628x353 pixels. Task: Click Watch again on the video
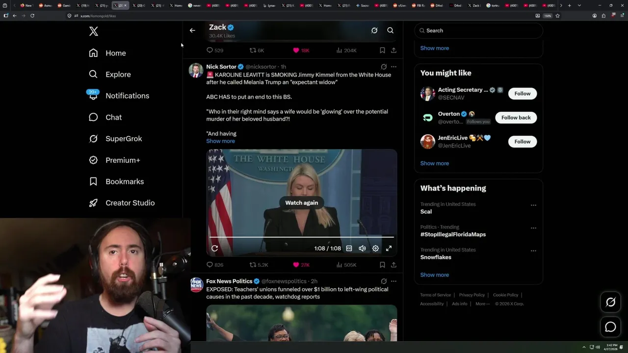(x=302, y=203)
